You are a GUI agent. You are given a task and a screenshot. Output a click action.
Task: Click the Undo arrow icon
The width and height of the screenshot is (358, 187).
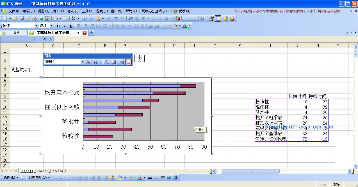(116, 18)
